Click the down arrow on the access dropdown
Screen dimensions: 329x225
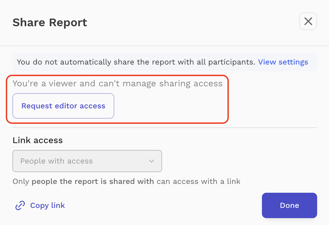151,161
